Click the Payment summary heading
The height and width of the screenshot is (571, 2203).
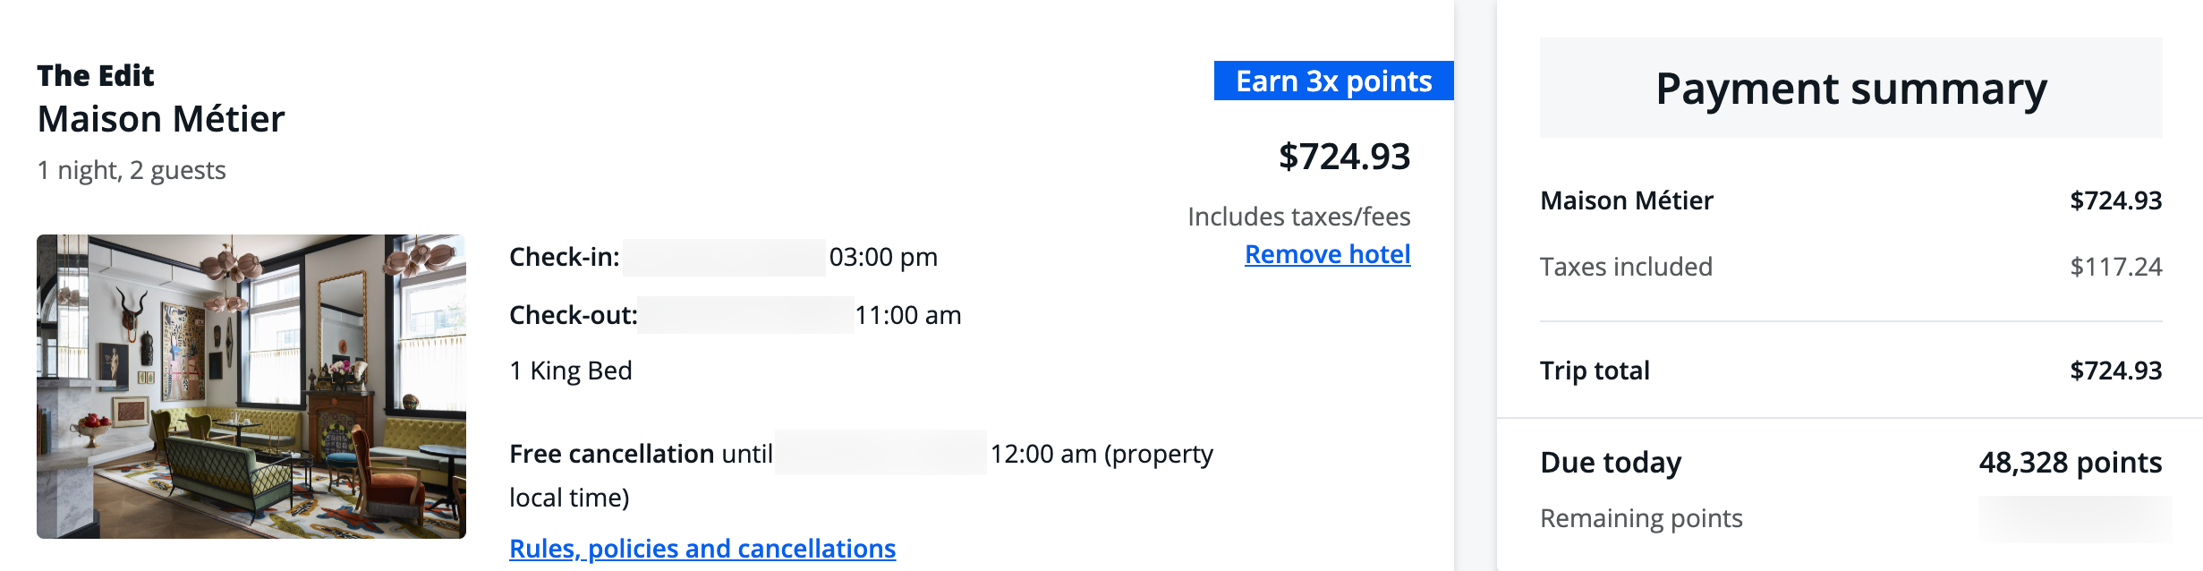(x=1850, y=89)
